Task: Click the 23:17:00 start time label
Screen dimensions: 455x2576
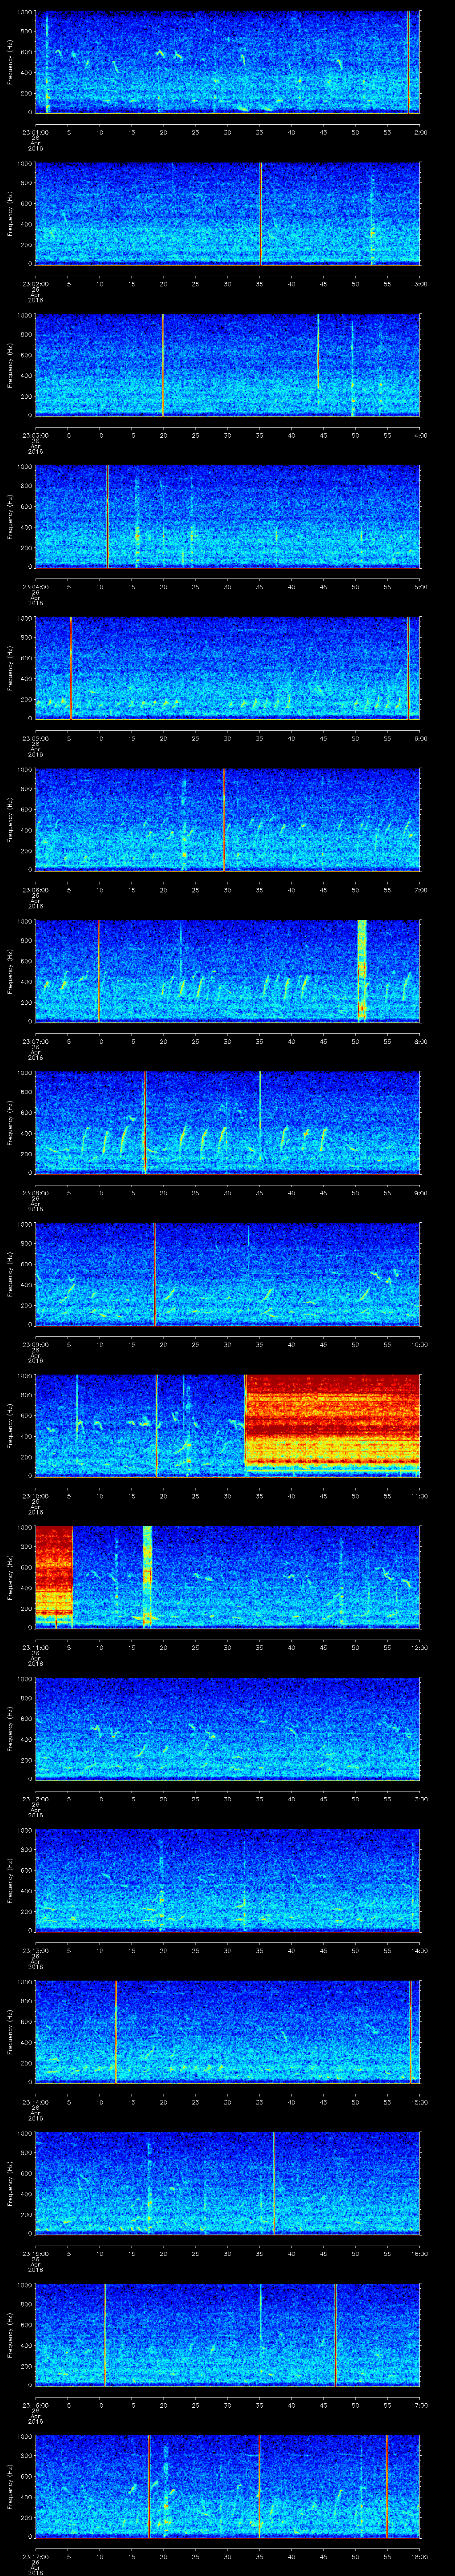Action: coord(36,2556)
